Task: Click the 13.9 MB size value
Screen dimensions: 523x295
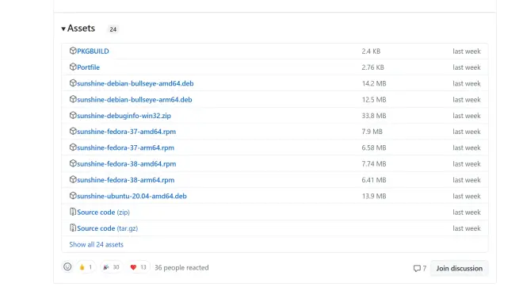Action: [x=374, y=196]
